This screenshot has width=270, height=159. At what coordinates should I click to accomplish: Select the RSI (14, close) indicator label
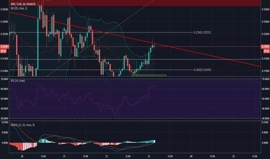(18, 81)
